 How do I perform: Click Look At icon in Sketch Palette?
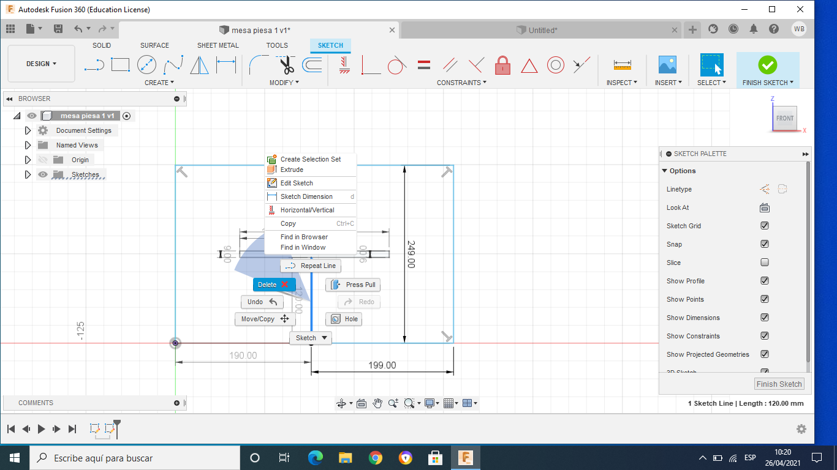pos(764,207)
